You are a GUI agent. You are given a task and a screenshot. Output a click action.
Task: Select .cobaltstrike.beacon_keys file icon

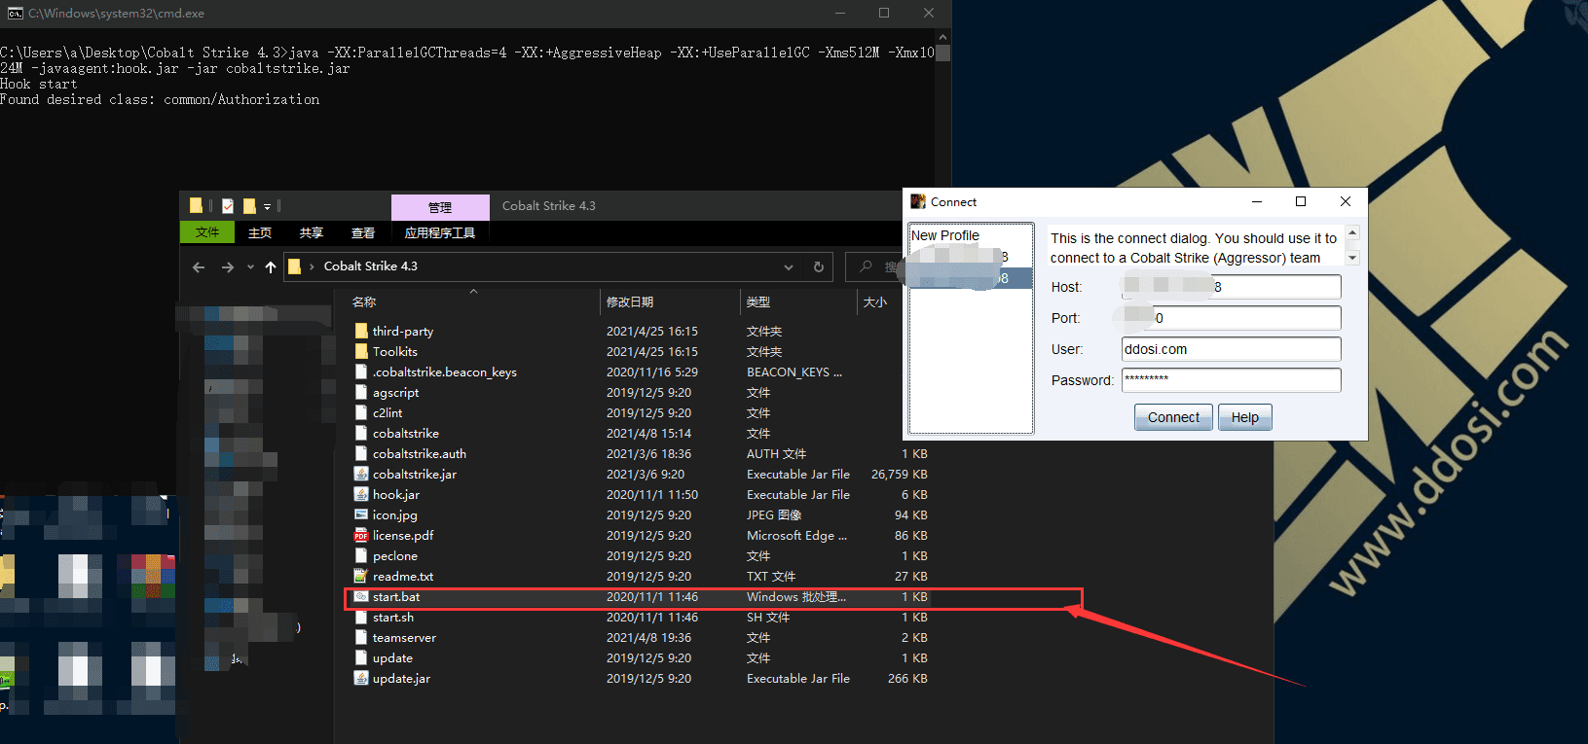pyautogui.click(x=361, y=372)
